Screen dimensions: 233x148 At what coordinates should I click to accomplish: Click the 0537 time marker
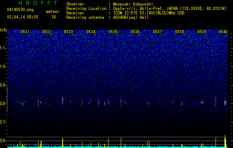click(x=157, y=32)
